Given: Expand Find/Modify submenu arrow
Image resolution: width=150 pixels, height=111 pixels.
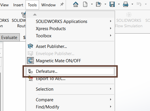Looking at the screenshot, I should (x=111, y=107).
